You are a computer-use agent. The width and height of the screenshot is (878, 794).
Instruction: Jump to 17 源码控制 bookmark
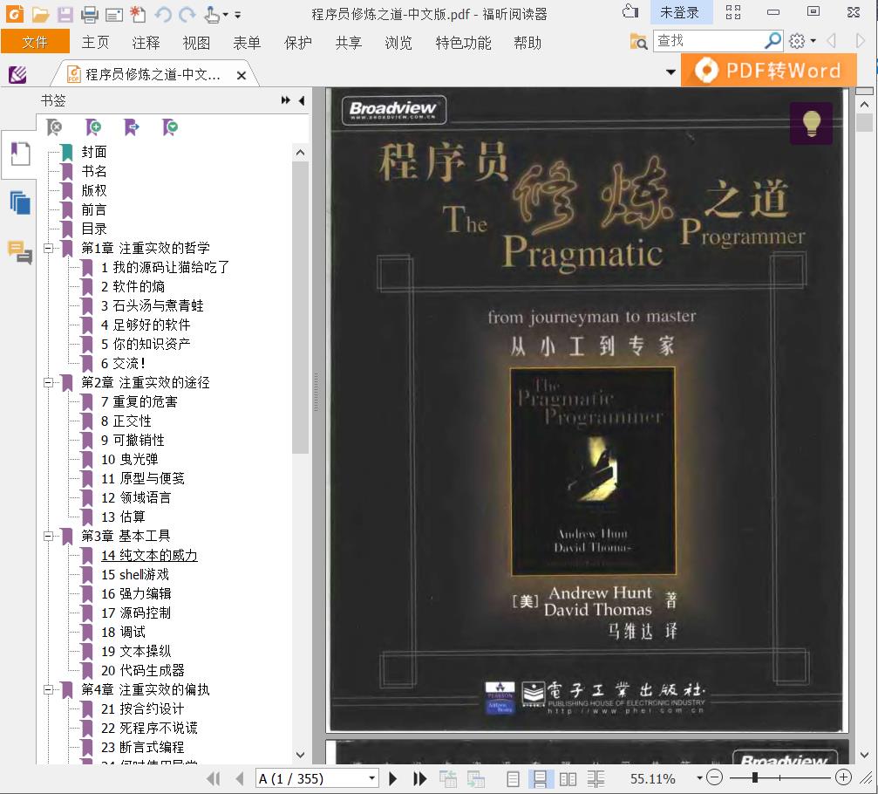click(136, 613)
